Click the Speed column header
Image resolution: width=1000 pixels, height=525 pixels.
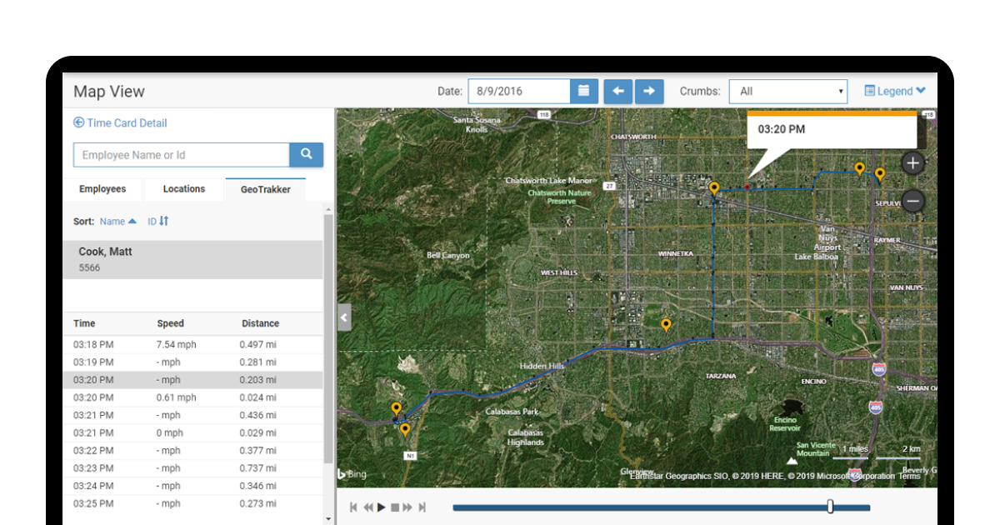click(171, 323)
